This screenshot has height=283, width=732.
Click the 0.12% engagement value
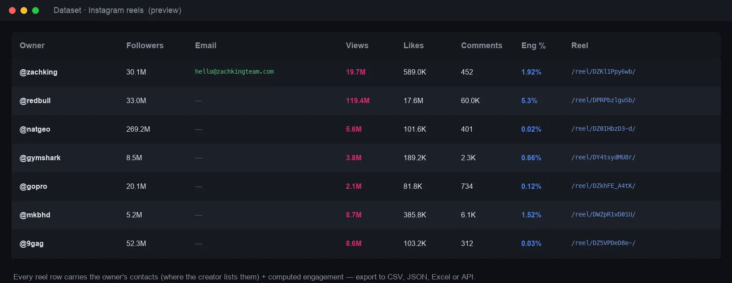click(x=531, y=186)
